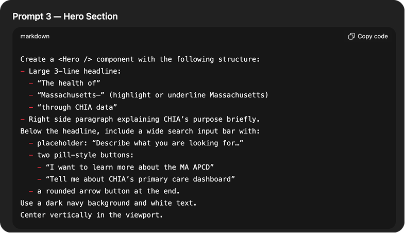Click the placeholder "Describe what you are looking for…" line
This screenshot has height=233, width=405.
140,143
